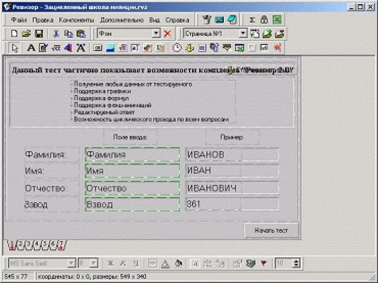378x283 pixels.
Task: Toggle underline Ч formatting
Action: [136, 263]
